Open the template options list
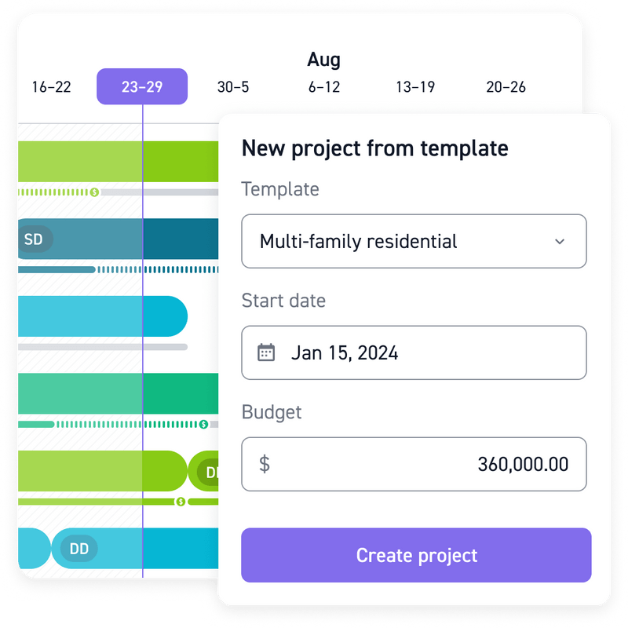The height and width of the screenshot is (628, 628). click(x=414, y=241)
